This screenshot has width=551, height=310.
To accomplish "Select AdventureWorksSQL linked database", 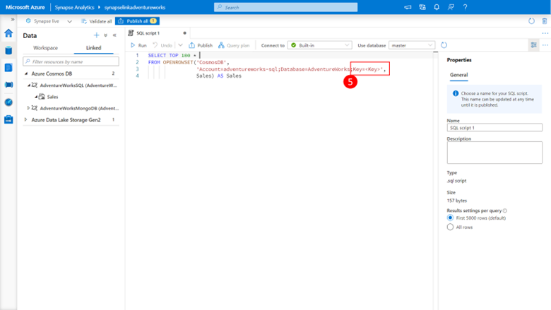I will pos(78,85).
